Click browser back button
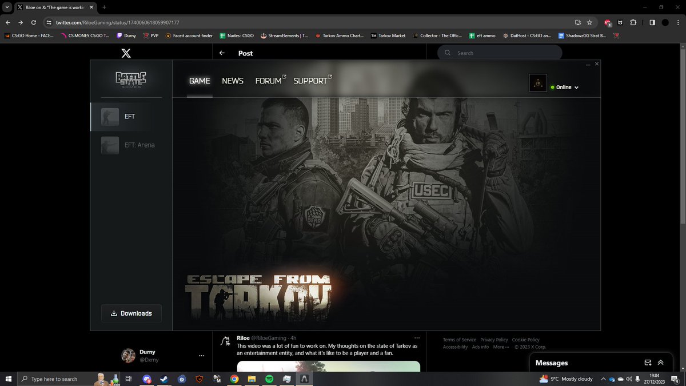 (x=7, y=22)
